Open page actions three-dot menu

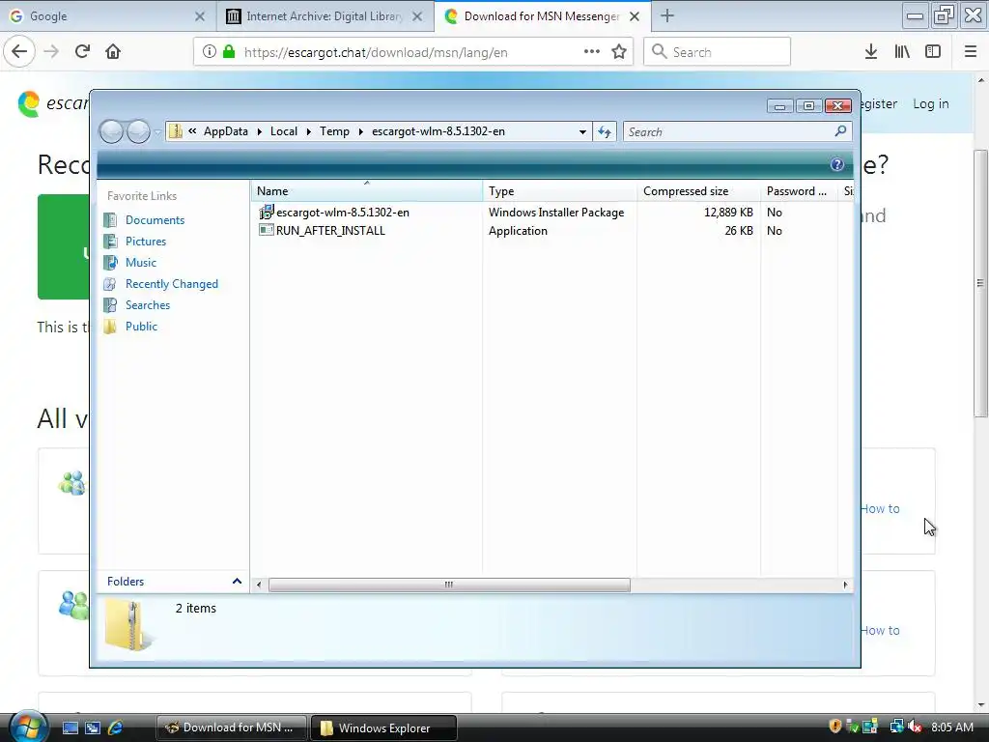tap(592, 52)
